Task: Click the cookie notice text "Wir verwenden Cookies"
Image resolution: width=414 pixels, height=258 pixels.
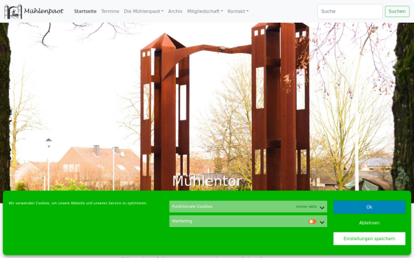Action: [77, 203]
